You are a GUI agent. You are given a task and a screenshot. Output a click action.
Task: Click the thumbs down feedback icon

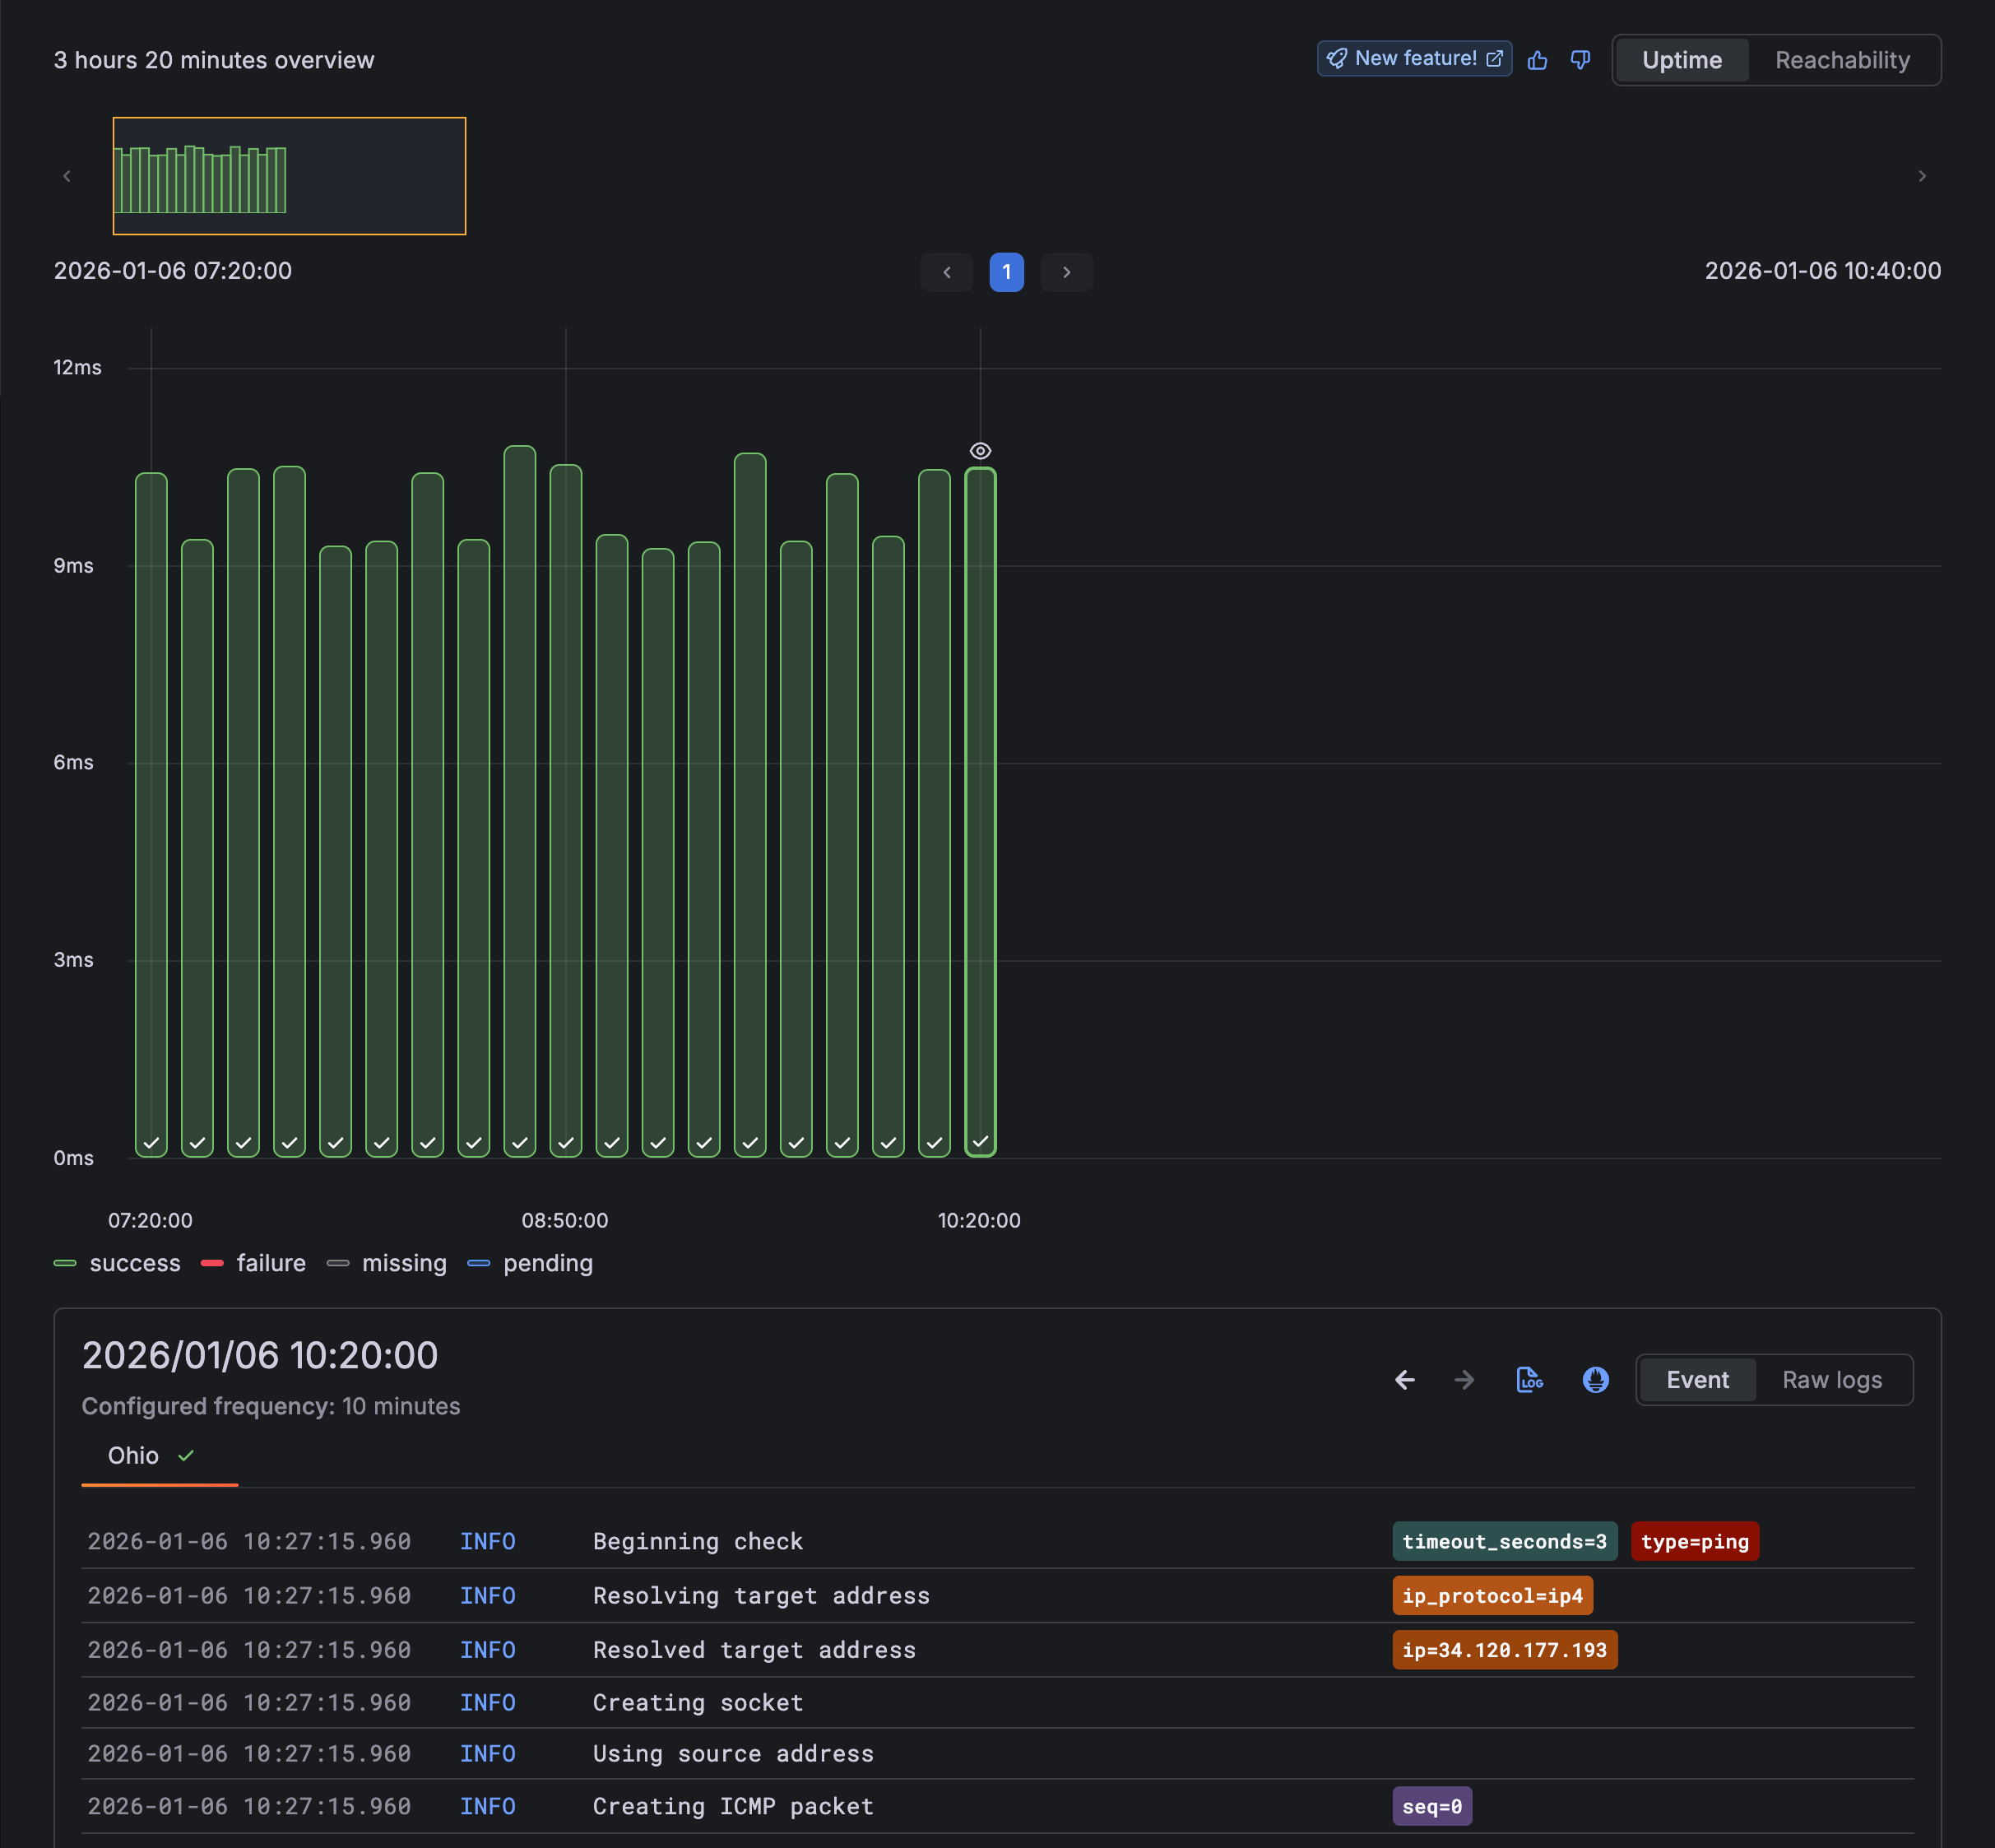tap(1580, 60)
